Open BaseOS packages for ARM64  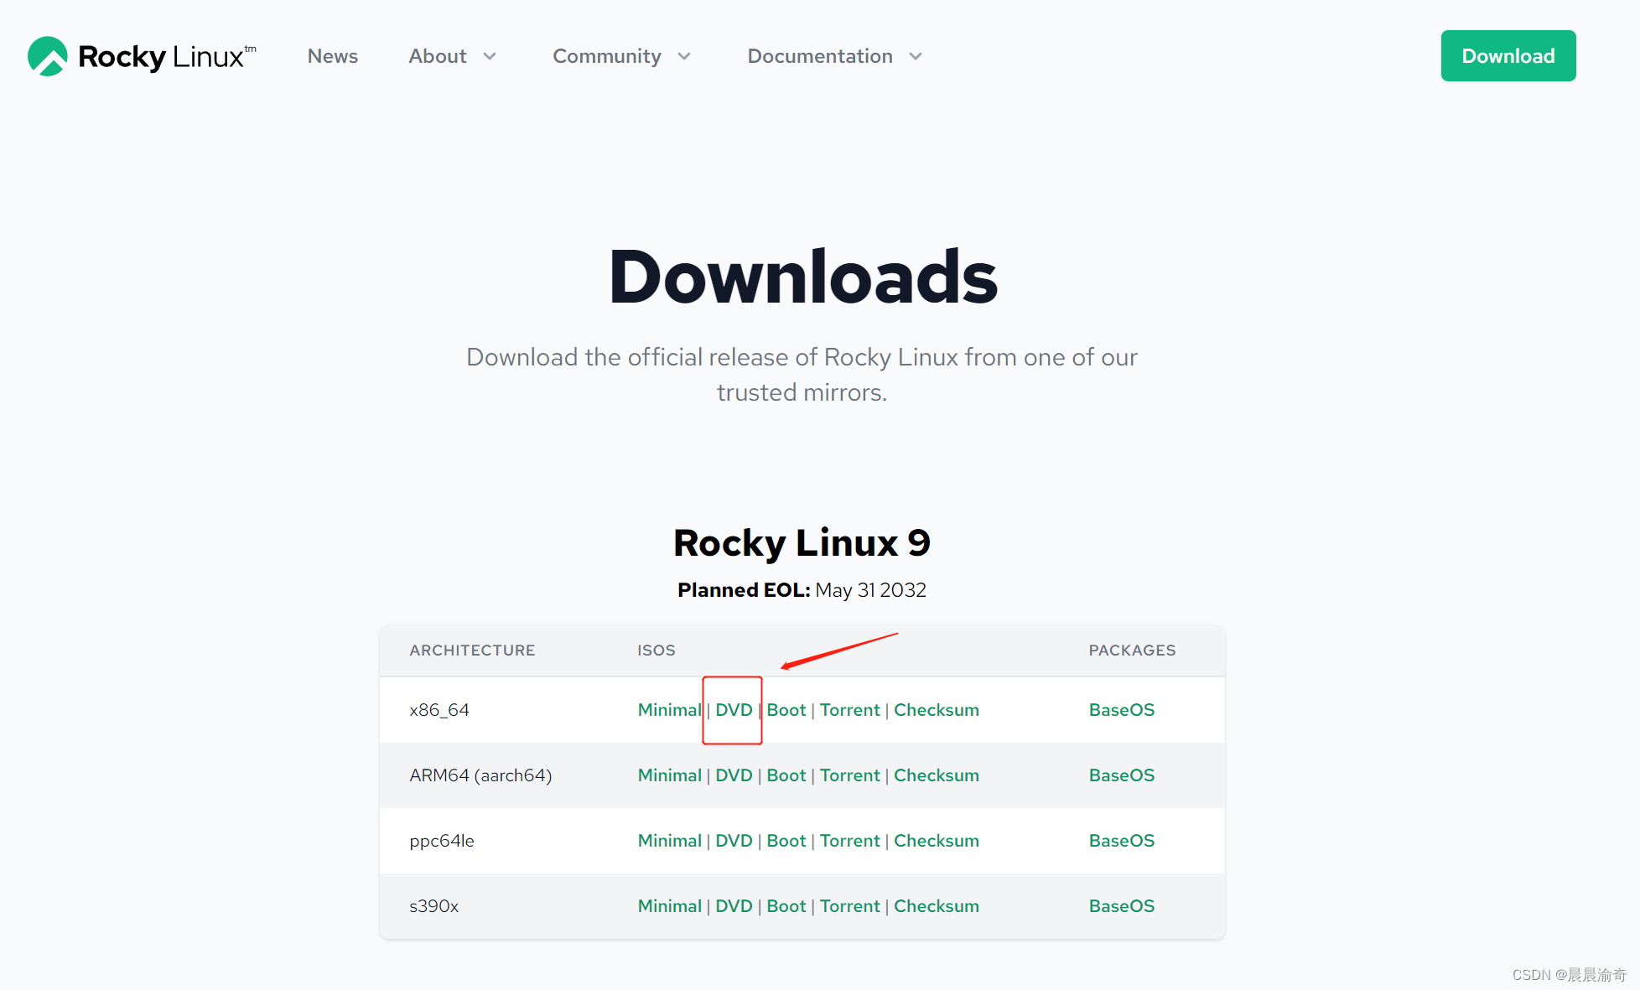pyautogui.click(x=1122, y=775)
